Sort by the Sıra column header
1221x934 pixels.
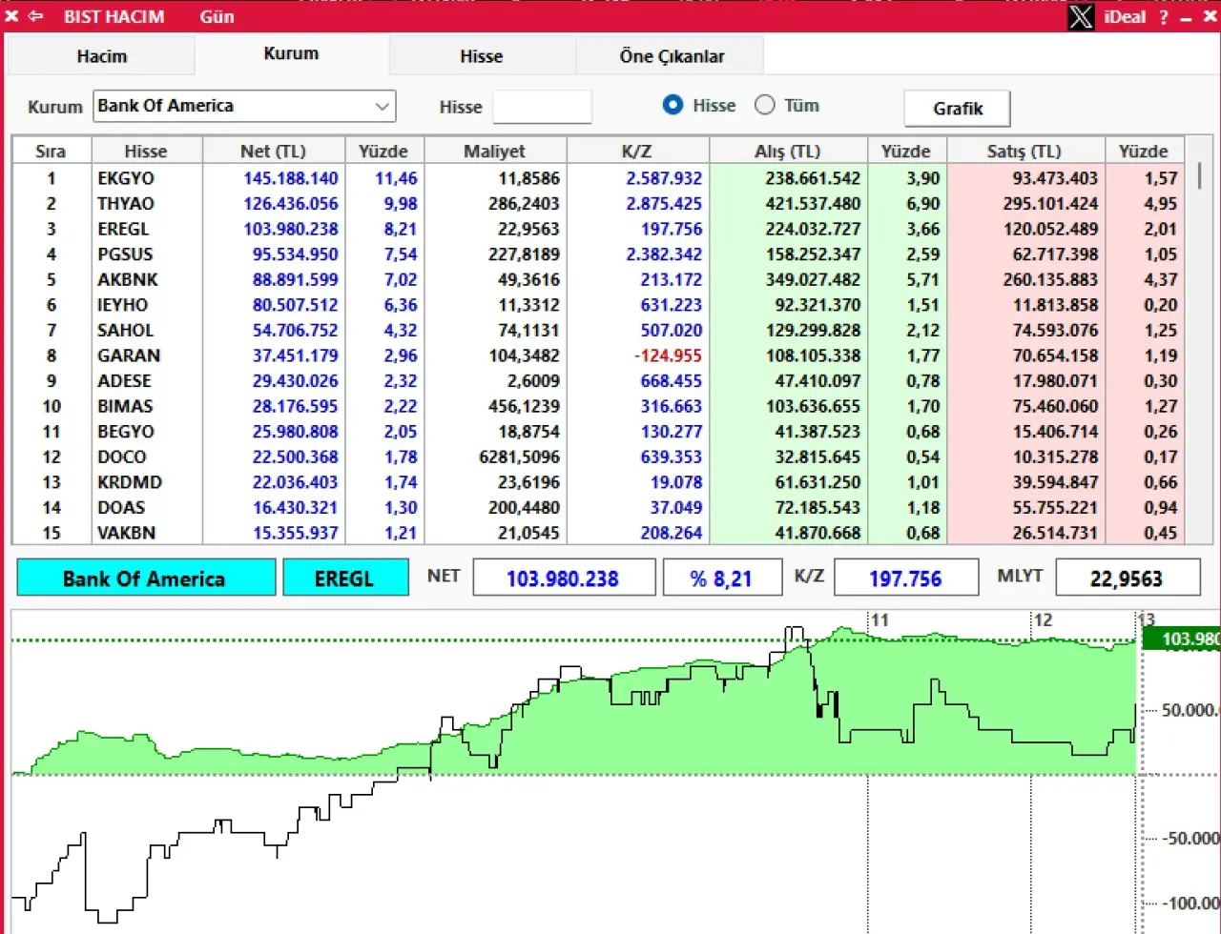(52, 151)
